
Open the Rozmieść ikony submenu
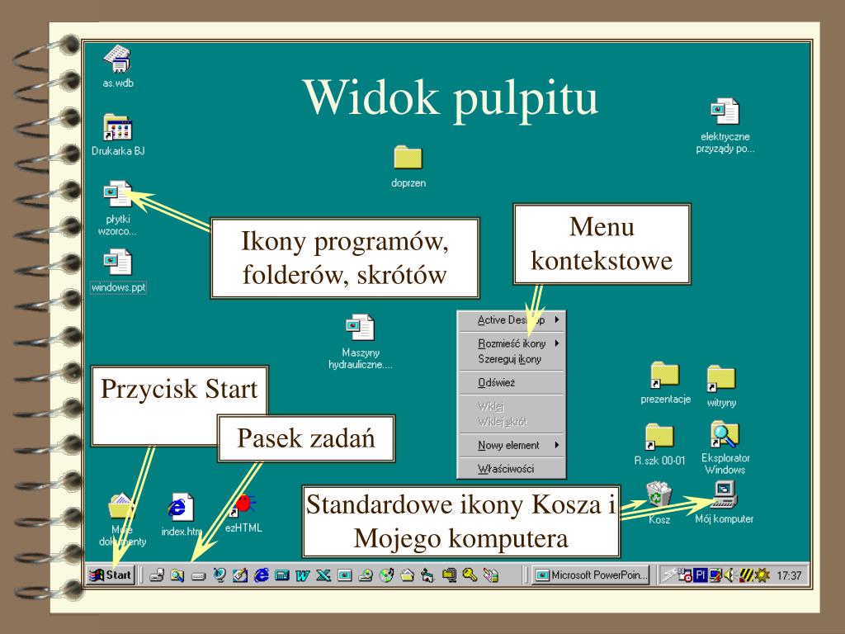[512, 343]
